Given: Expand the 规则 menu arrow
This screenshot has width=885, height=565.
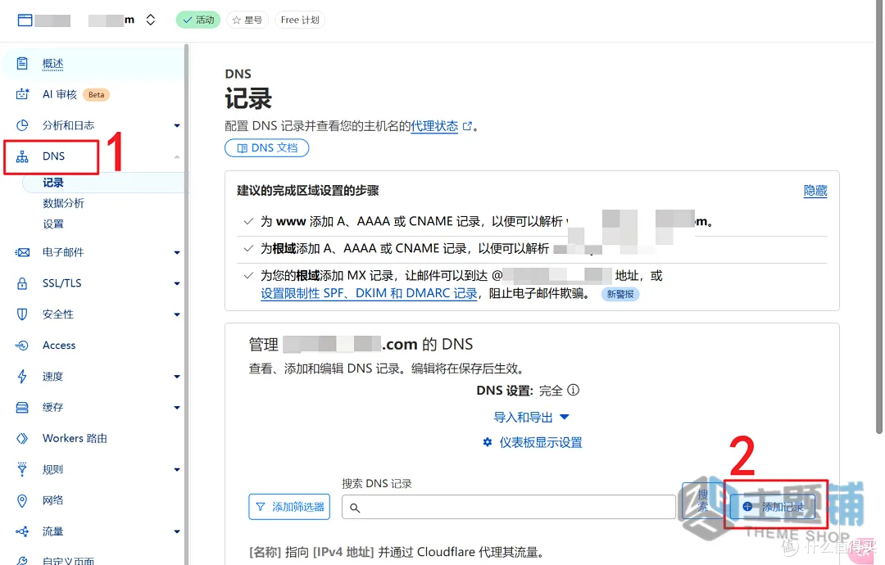Looking at the screenshot, I should (177, 470).
